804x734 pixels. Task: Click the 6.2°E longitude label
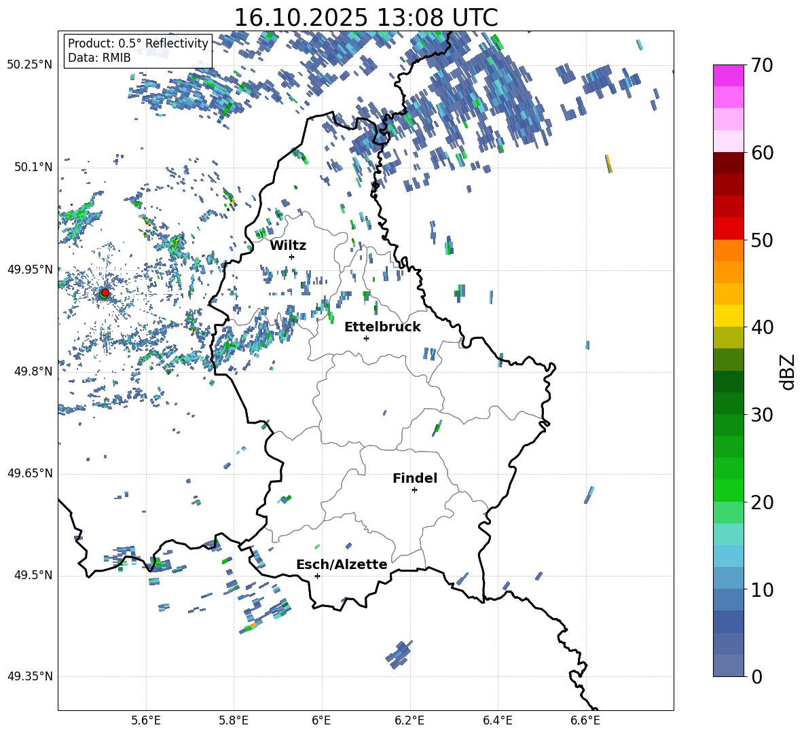[409, 720]
